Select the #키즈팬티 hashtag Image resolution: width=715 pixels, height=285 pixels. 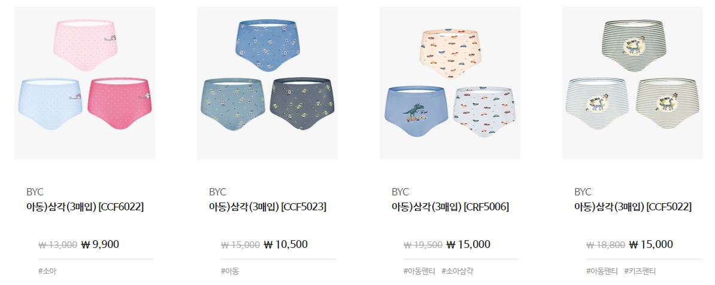(640, 271)
